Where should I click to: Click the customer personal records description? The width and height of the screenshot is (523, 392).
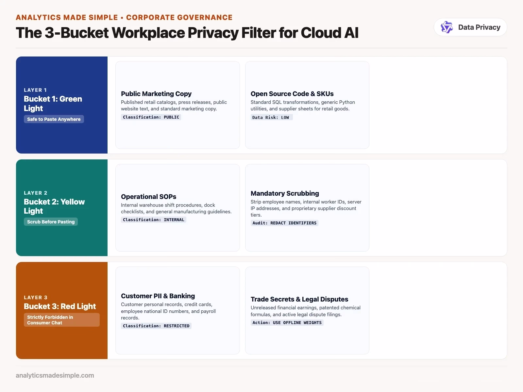click(x=168, y=311)
